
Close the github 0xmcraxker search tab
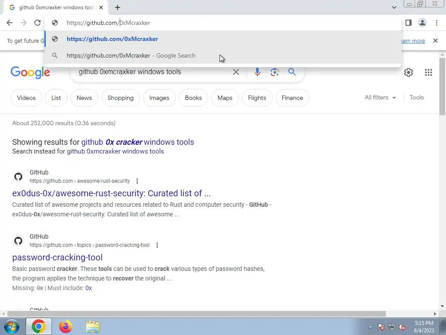coord(101,7)
